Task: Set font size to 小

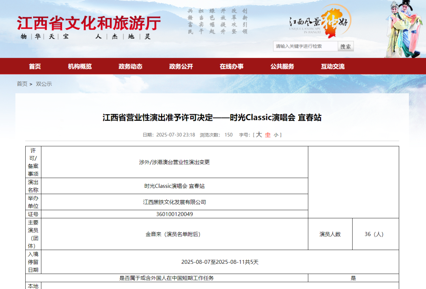Action: point(276,135)
